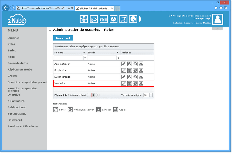Toggle Activar/Desactivar for Vendedor role
Screen dimensions: 232x153
pos(130,84)
